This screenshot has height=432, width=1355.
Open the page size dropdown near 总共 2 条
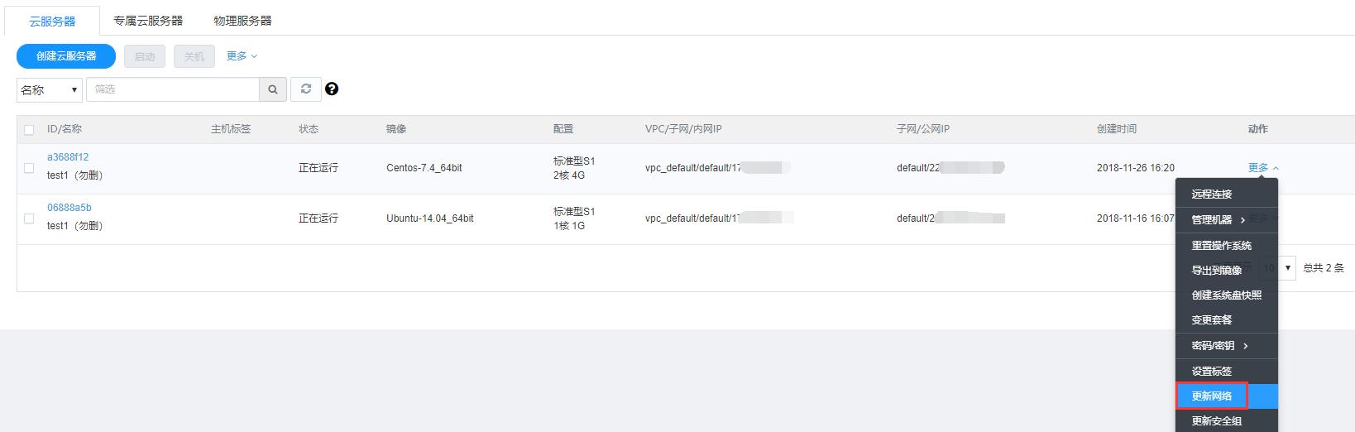pos(1277,268)
